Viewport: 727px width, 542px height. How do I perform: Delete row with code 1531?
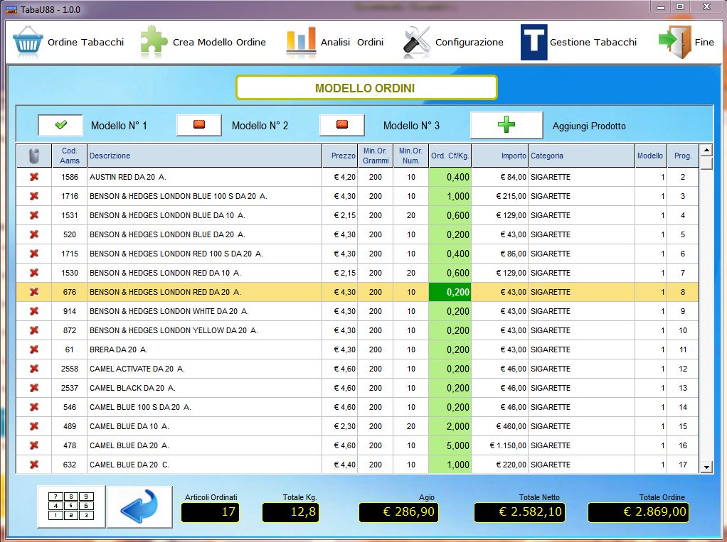(34, 215)
